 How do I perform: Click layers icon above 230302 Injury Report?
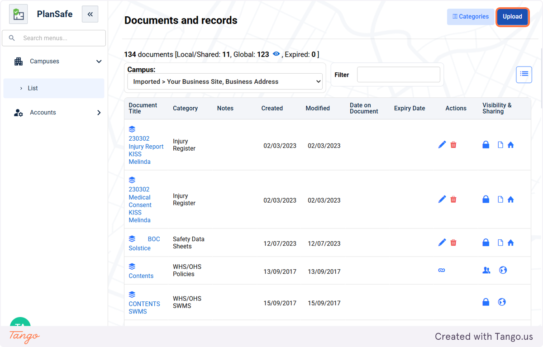coord(132,129)
